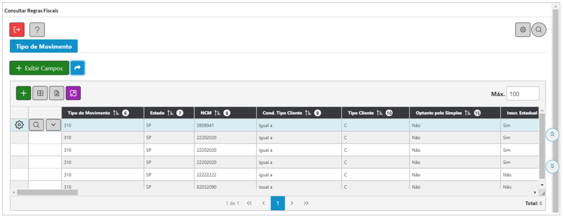Click NCM cell 82032090

click(x=226, y=186)
